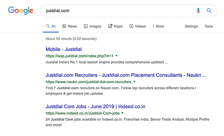The width and height of the screenshot is (224, 136).
Task: Expand dropdown arrow next to indeed.co.in URL
Action: click(122, 113)
